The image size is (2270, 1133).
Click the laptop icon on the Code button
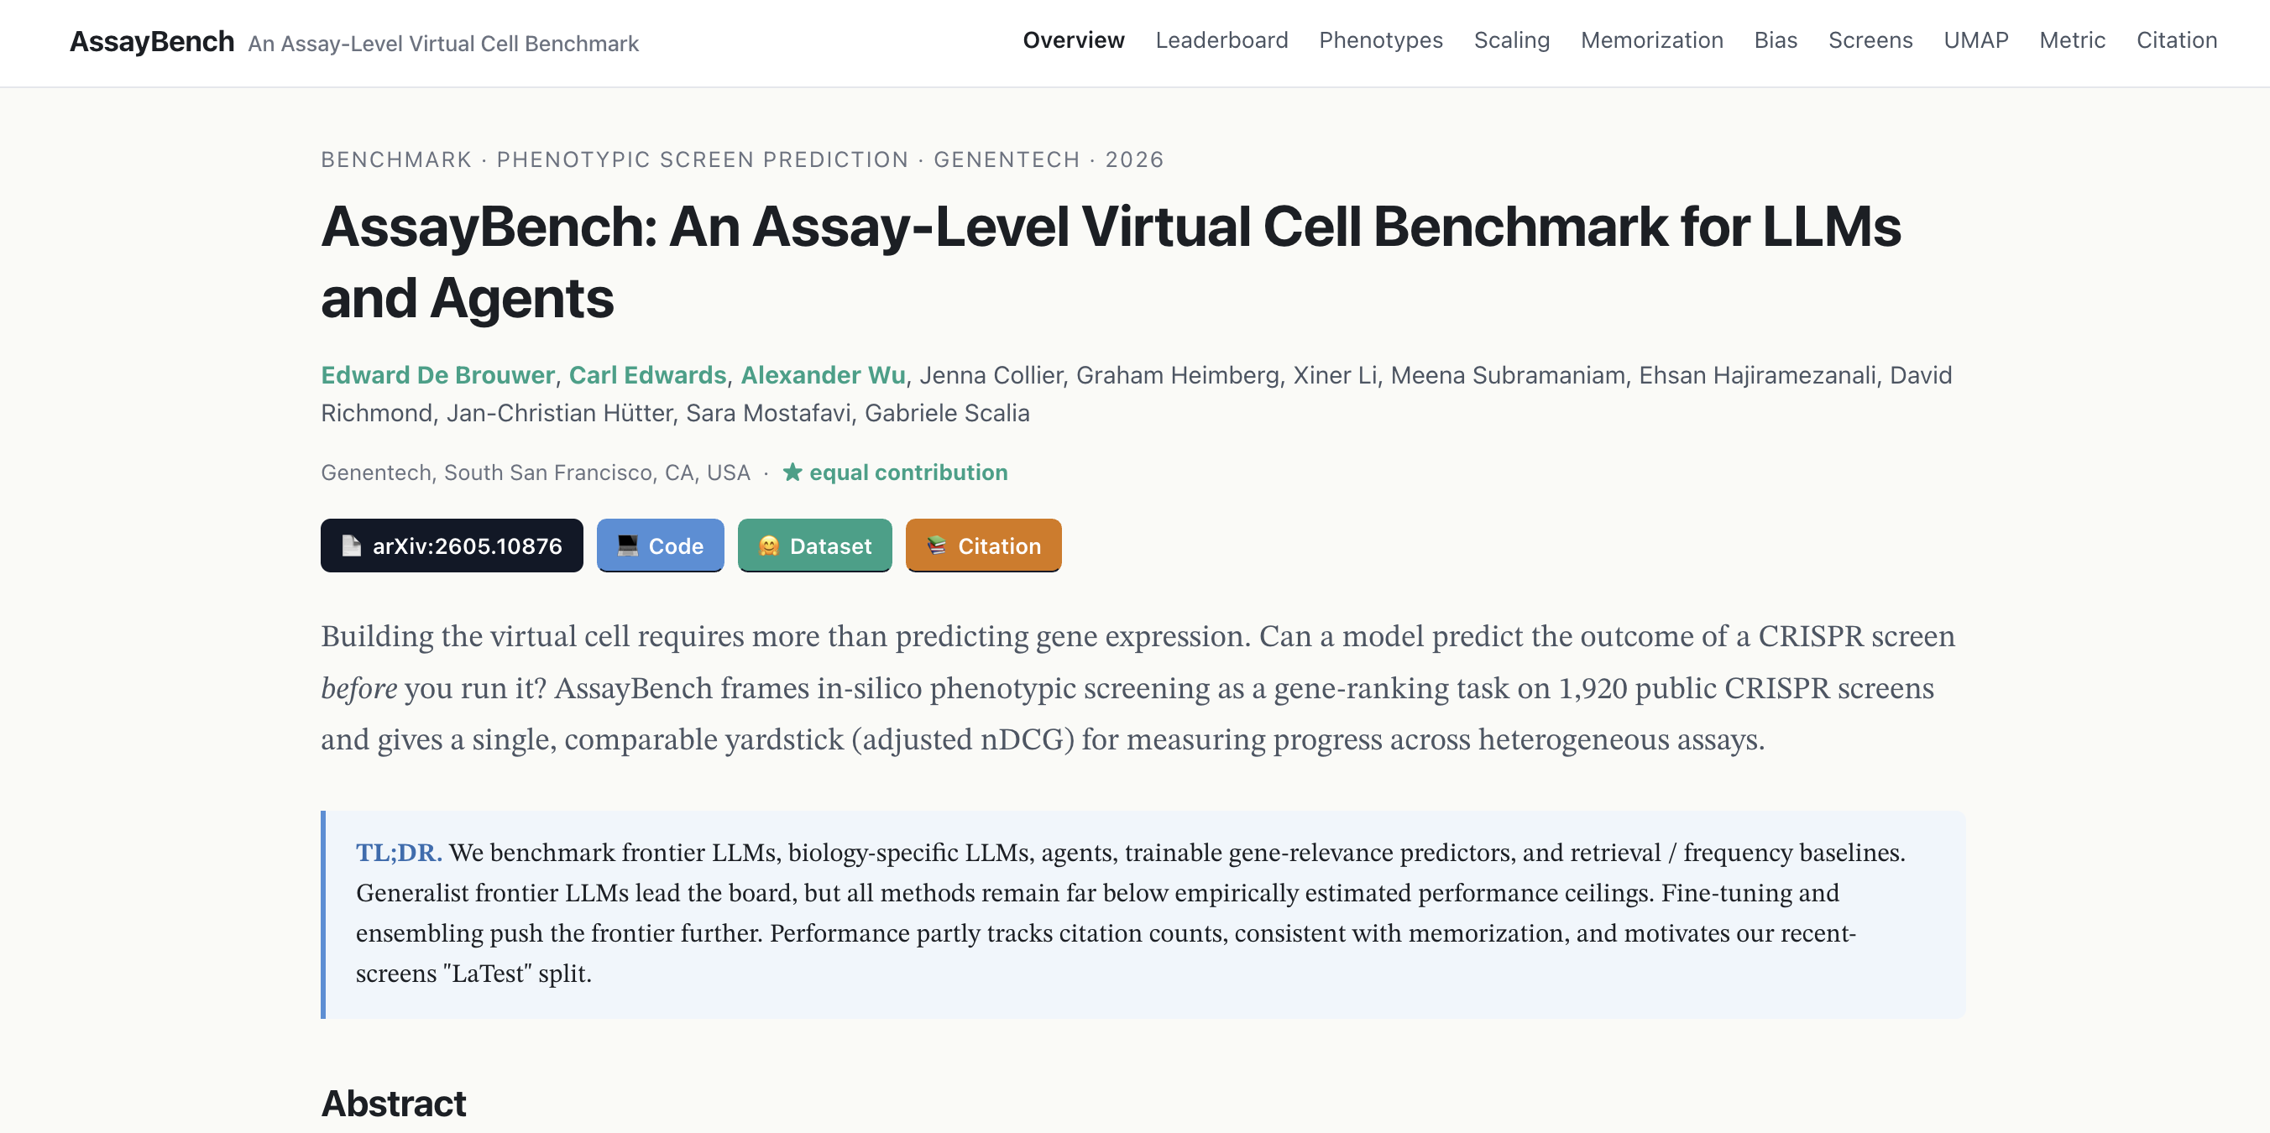click(627, 546)
